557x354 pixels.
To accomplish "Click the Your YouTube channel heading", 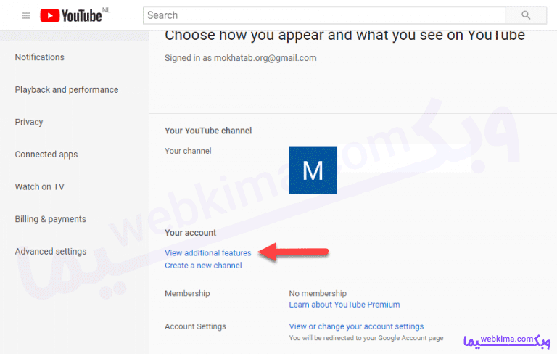I will pos(208,131).
